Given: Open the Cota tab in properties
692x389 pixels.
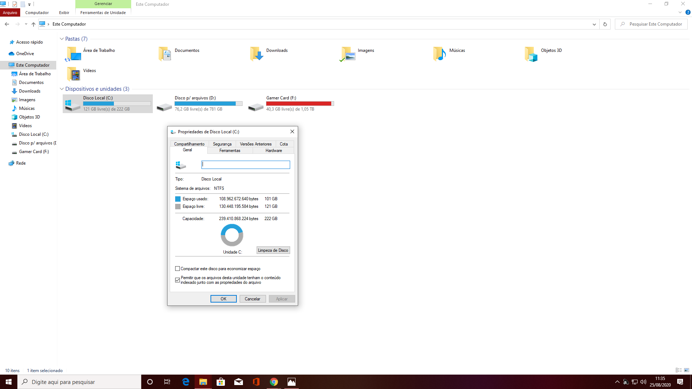Looking at the screenshot, I should click(x=284, y=144).
